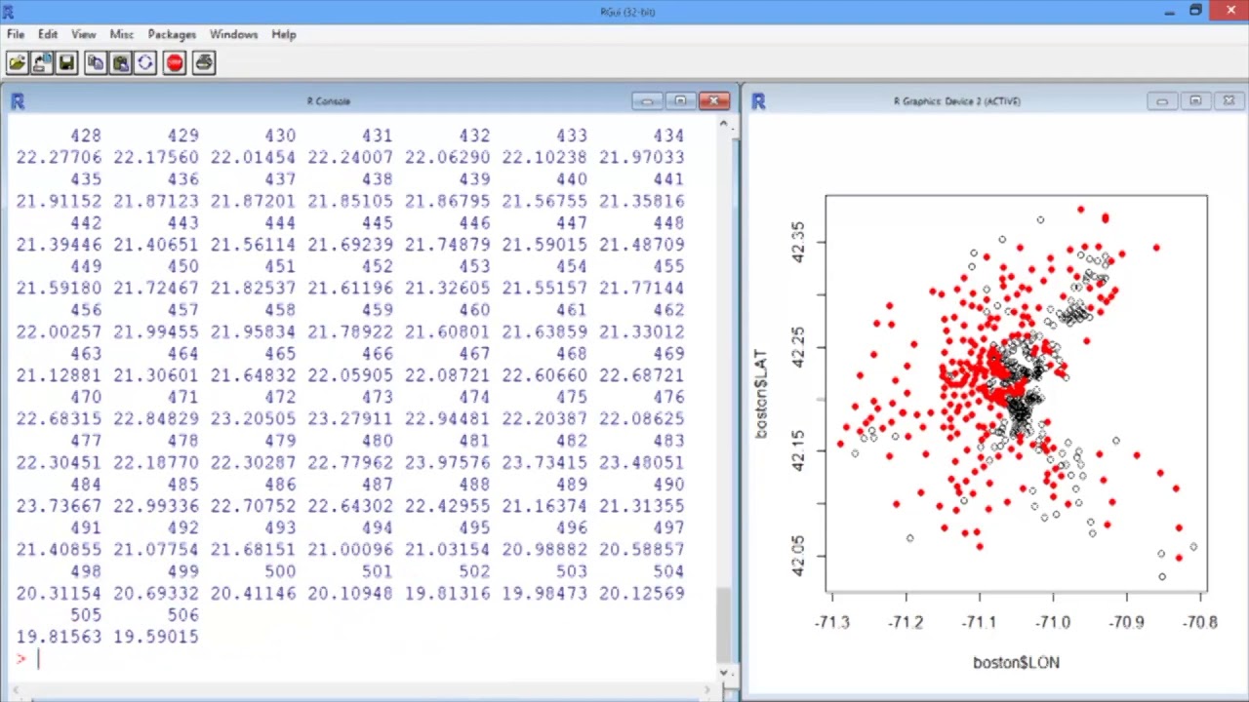This screenshot has width=1249, height=702.
Task: Open the Misc menu
Action: pyautogui.click(x=121, y=34)
